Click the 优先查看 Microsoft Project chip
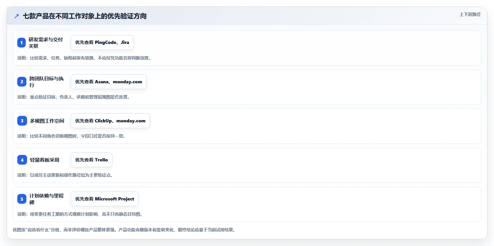Image resolution: width=494 pixels, height=246 pixels. 105,199
